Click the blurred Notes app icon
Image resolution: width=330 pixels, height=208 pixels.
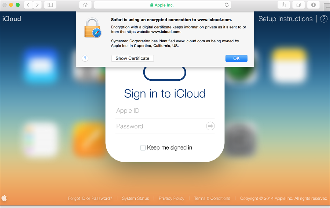(289, 65)
